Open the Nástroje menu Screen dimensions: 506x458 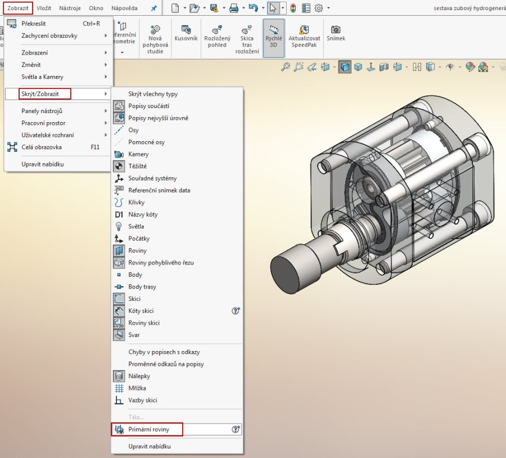point(70,8)
